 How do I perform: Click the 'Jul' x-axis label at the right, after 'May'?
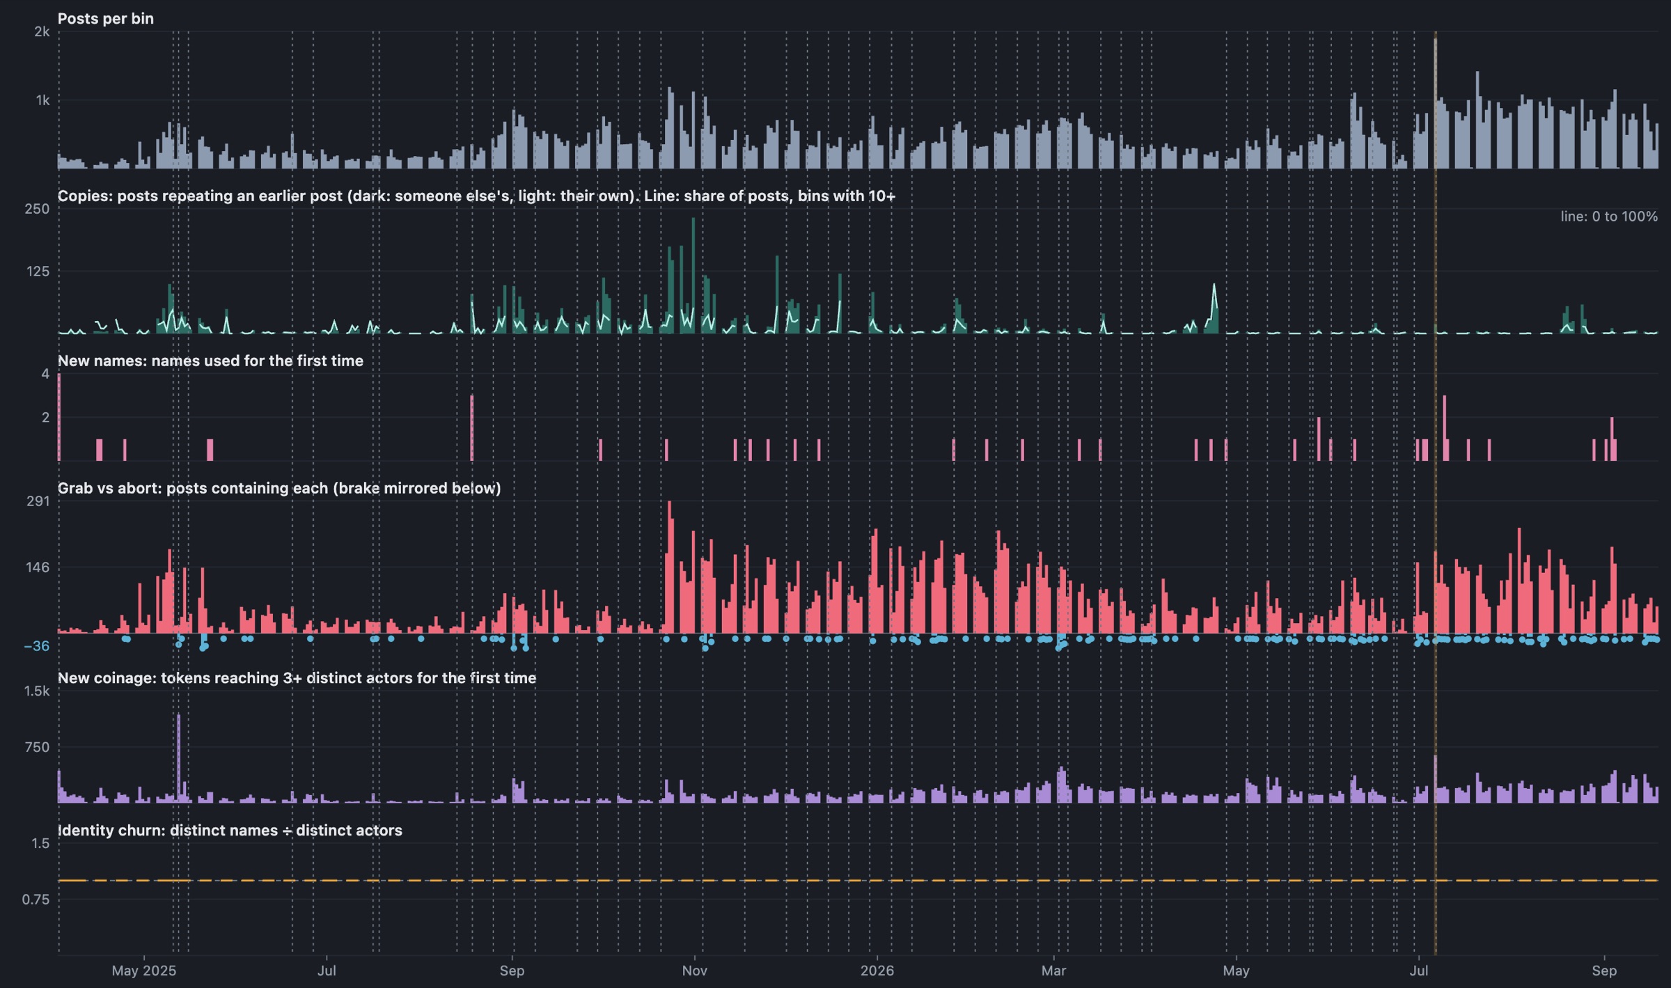1418,971
